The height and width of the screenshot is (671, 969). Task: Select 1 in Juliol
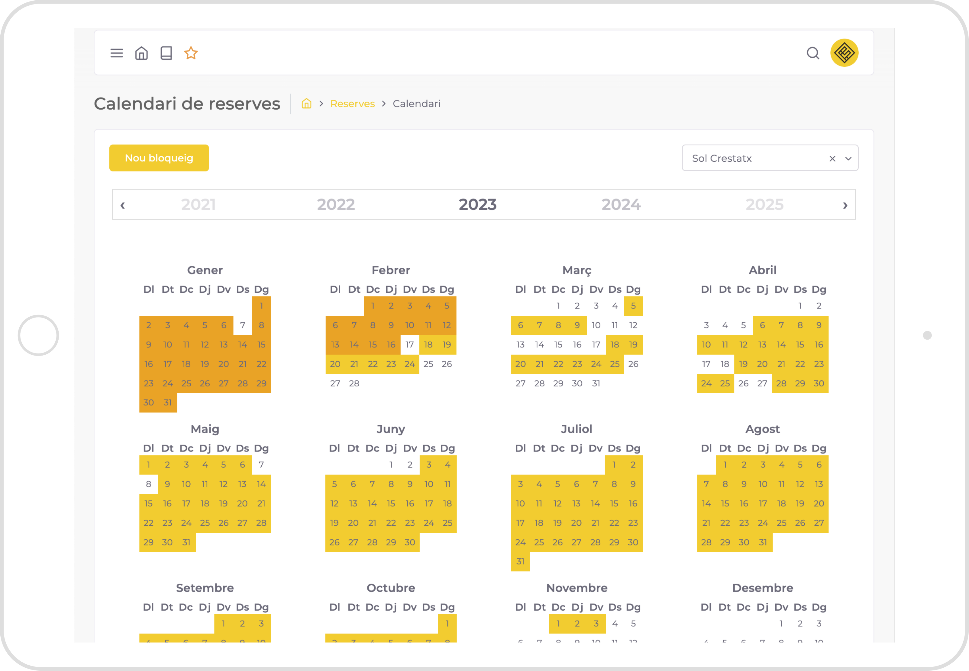614,465
